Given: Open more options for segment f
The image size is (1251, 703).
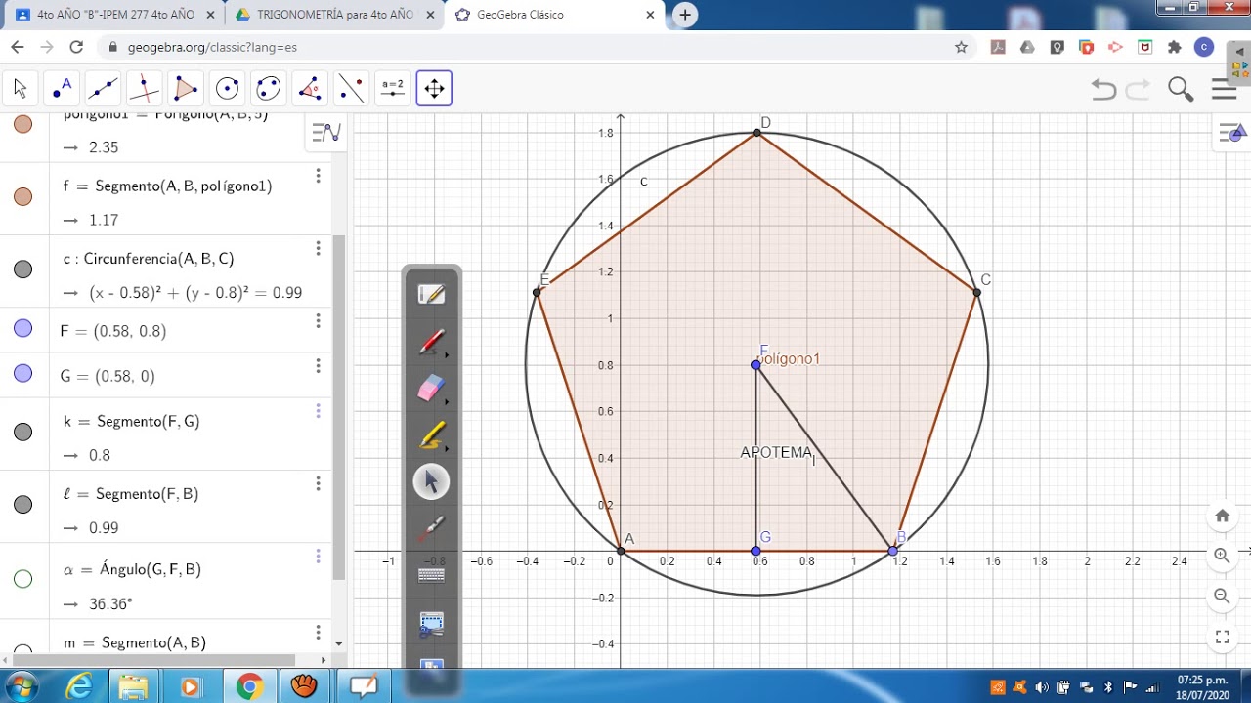Looking at the screenshot, I should click(x=318, y=176).
